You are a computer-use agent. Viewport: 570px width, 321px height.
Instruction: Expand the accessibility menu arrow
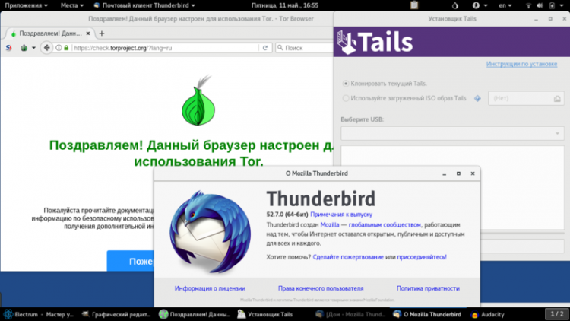[x=486, y=5]
